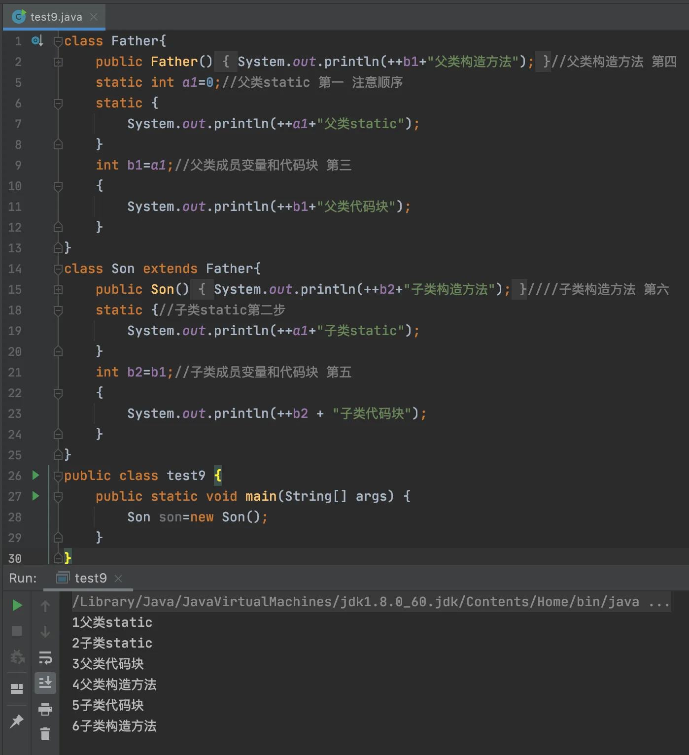Close the test9 run tab

pyautogui.click(x=118, y=578)
